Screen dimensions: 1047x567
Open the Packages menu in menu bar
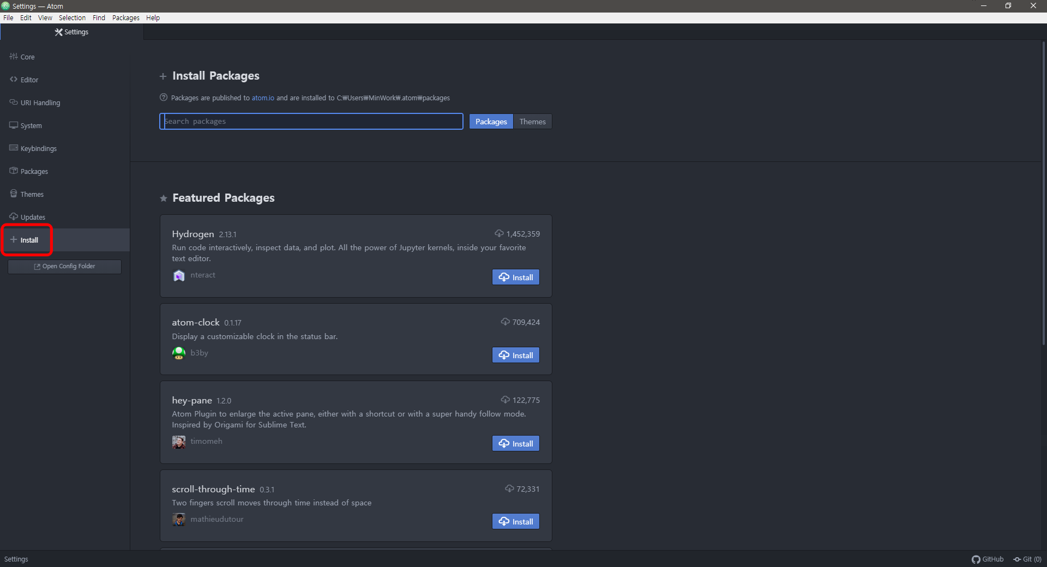point(125,17)
